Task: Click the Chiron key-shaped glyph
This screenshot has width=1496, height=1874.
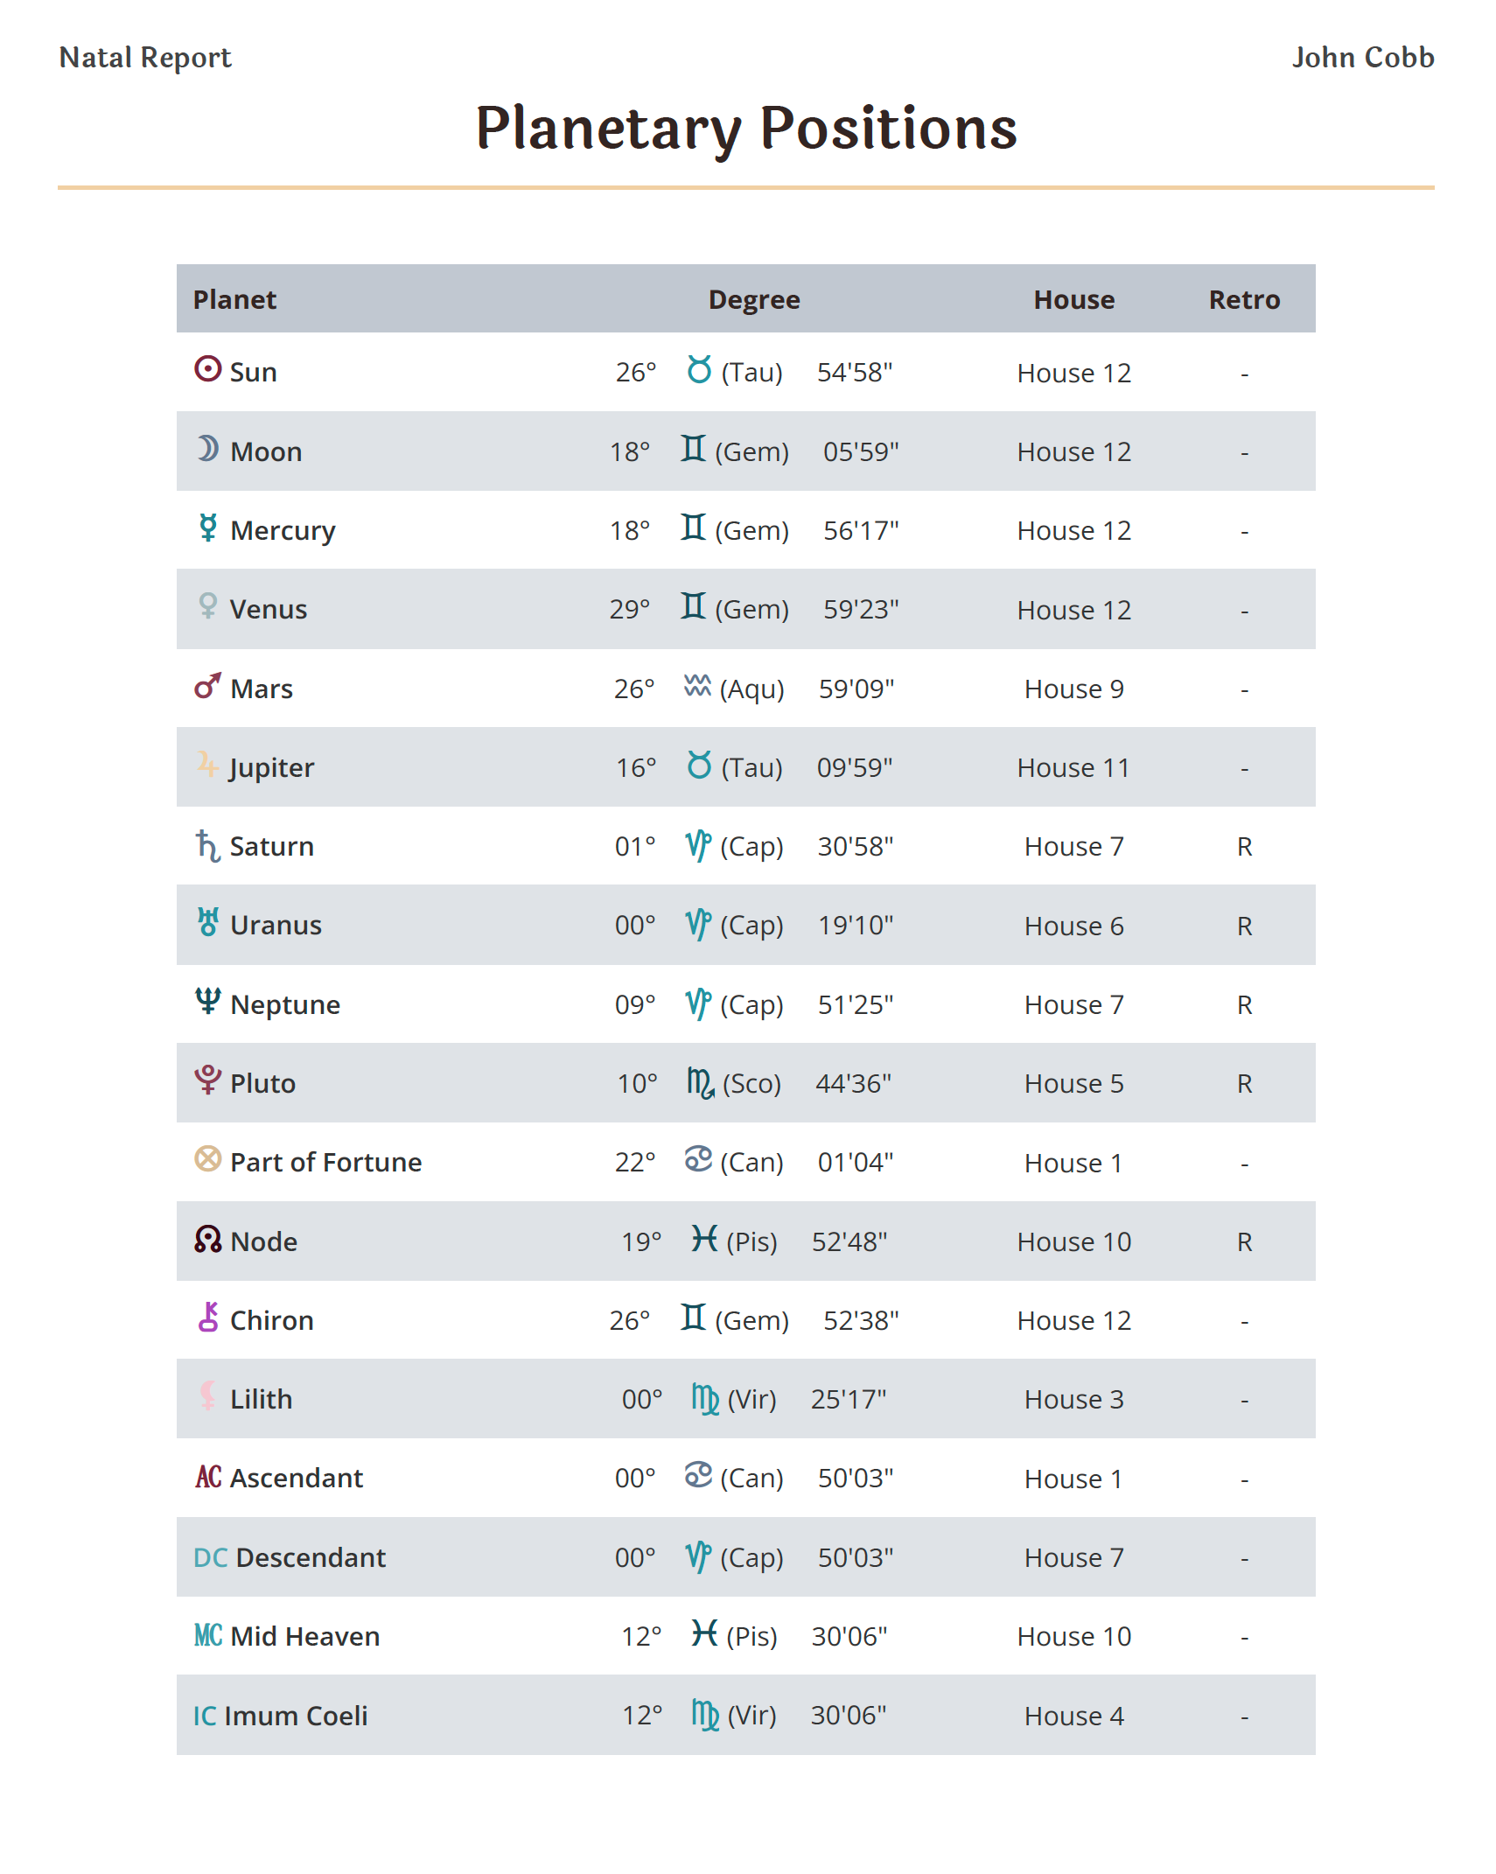Action: pos(207,1318)
